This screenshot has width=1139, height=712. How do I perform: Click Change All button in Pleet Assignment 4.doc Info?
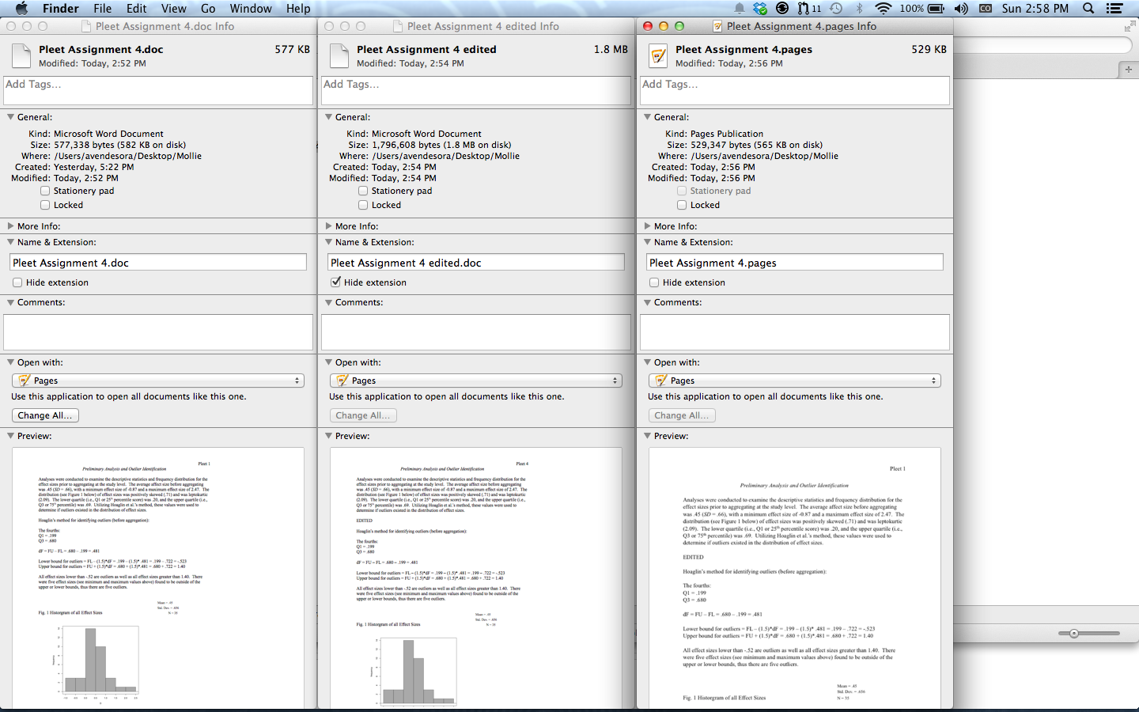click(45, 415)
